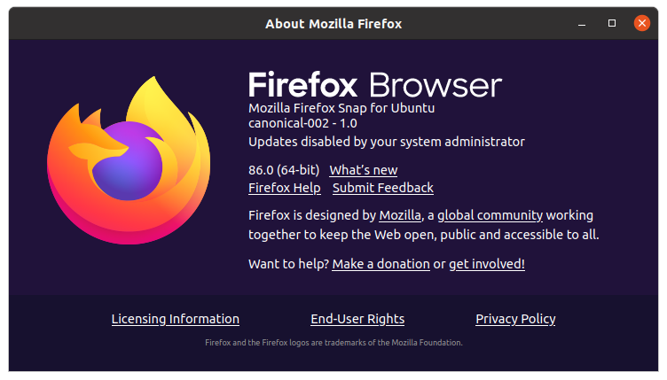Open the Firefox Help link
Screen dimensions: 667x380
click(285, 188)
